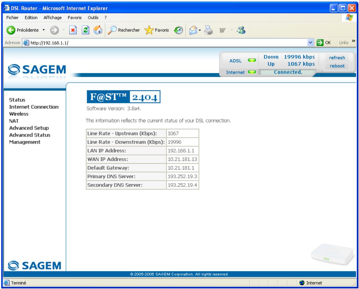Open the Edition menu

coord(31,18)
